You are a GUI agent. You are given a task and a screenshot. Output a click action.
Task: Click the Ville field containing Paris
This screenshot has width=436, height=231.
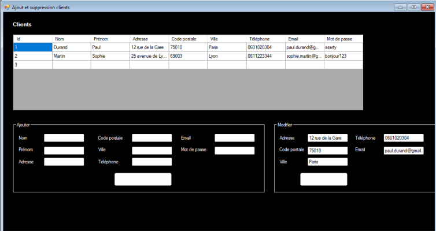click(x=328, y=162)
